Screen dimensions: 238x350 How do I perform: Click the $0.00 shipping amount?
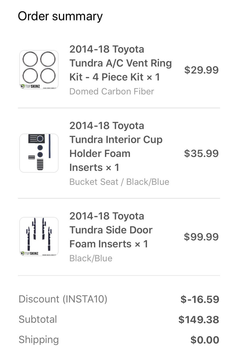click(x=205, y=340)
